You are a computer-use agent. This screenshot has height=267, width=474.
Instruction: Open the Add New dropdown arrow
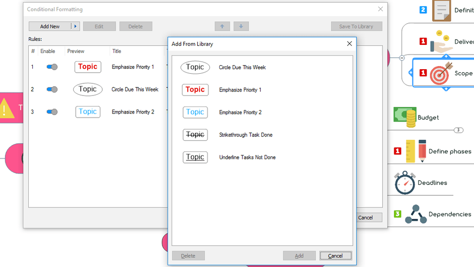pos(76,26)
